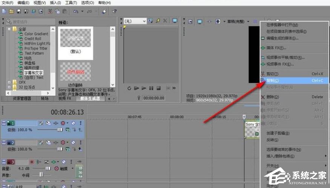Click track 1 motion blur bypass icon
This screenshot has width=330, height=188.
41,123
